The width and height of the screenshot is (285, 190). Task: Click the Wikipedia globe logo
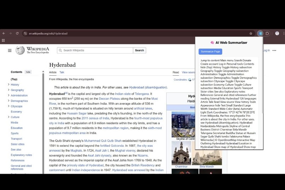(20, 50)
